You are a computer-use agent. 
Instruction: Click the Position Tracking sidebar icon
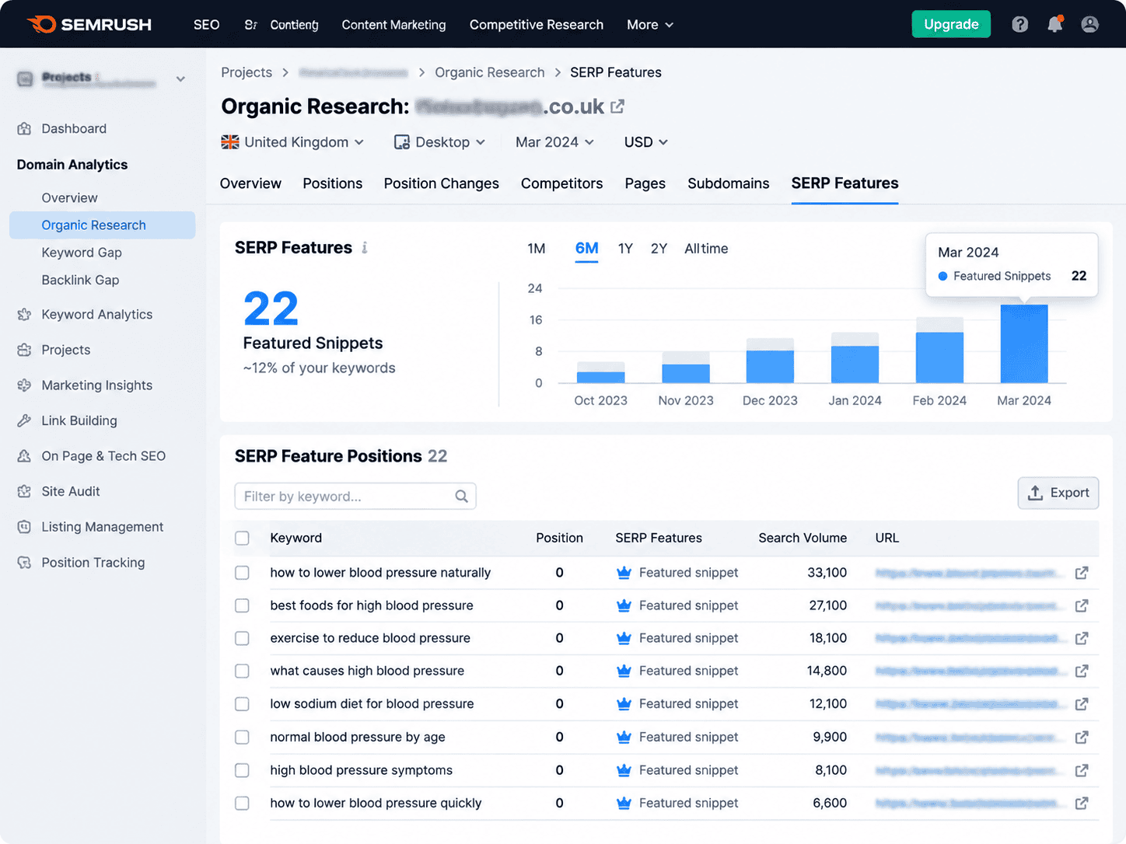(24, 563)
